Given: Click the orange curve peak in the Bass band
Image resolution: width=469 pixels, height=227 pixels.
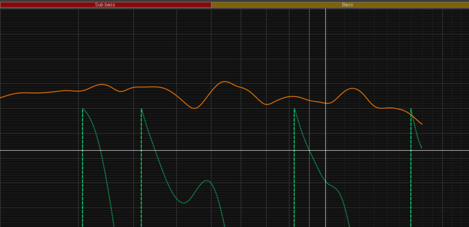Looking at the screenshot, I should tap(353, 88).
